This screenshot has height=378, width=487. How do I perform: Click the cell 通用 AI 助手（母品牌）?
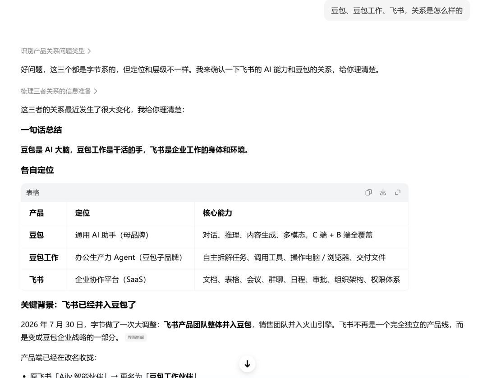pos(131,235)
